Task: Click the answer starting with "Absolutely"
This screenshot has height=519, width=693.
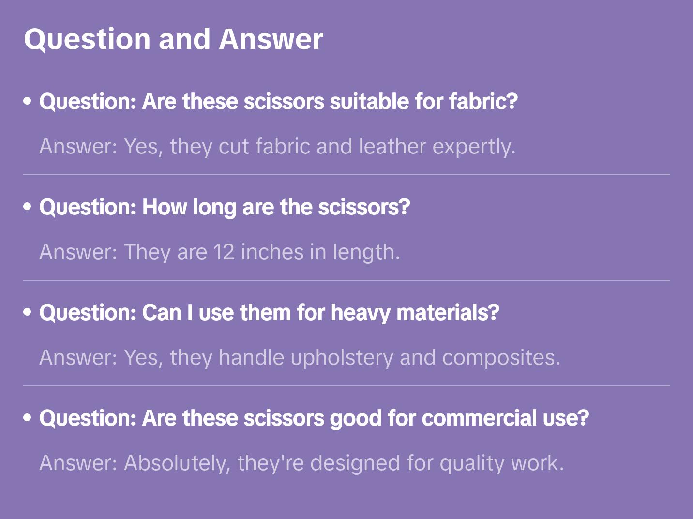Action: pyautogui.click(x=301, y=463)
